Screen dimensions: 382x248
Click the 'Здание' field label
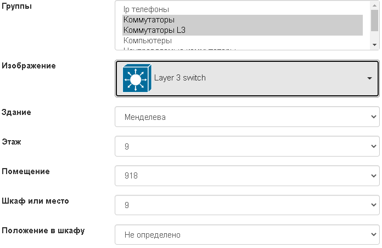point(16,112)
